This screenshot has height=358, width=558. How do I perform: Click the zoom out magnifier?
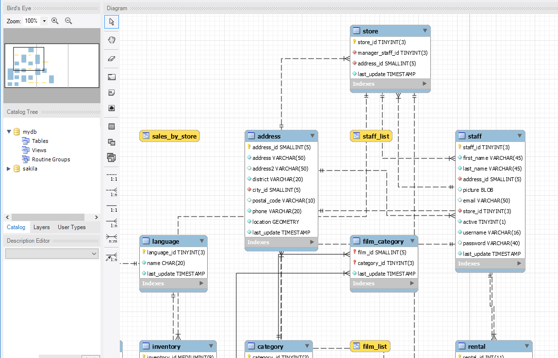pos(68,21)
